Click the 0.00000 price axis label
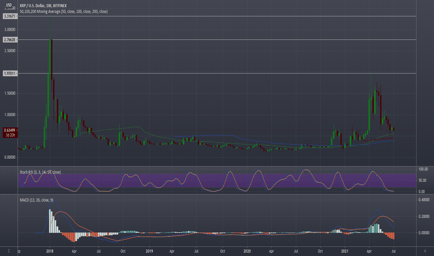 coord(10,157)
